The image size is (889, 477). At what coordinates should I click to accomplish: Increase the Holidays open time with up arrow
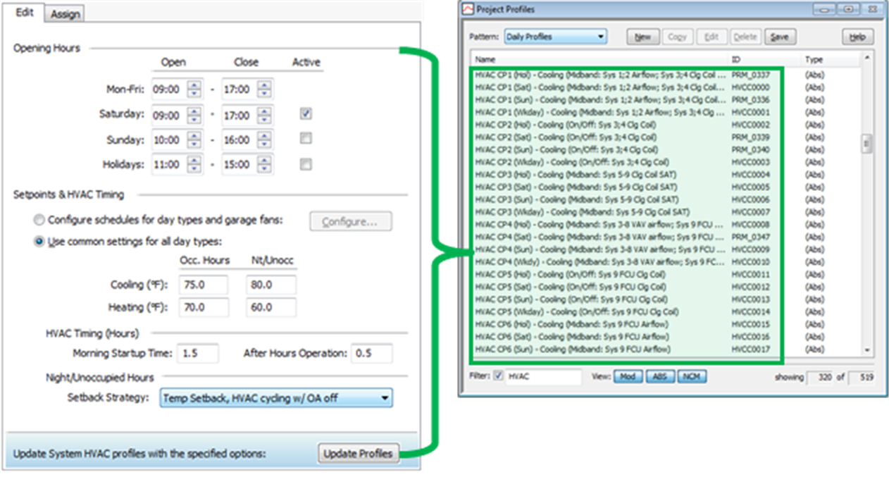point(194,160)
